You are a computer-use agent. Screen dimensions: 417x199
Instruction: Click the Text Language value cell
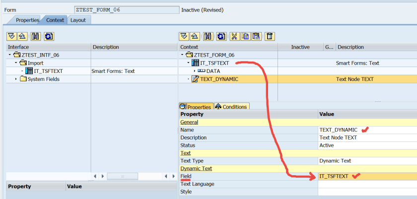tap(366, 184)
